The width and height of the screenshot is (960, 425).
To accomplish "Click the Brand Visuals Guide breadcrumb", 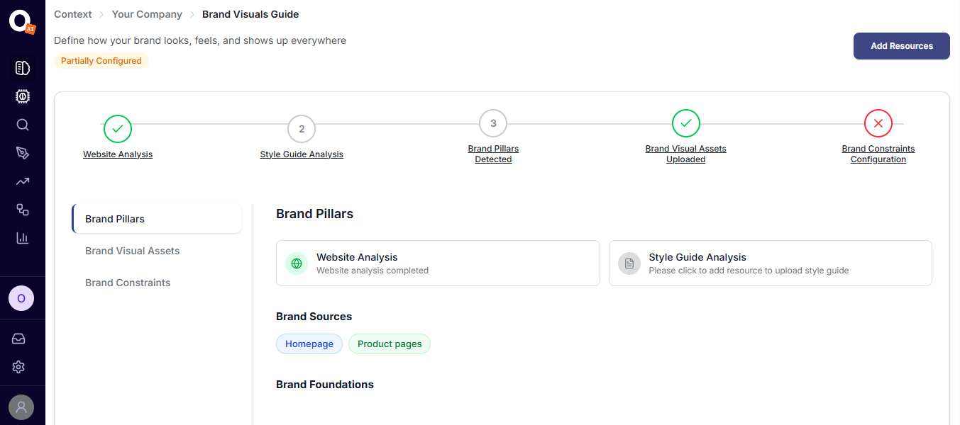I will (x=250, y=14).
